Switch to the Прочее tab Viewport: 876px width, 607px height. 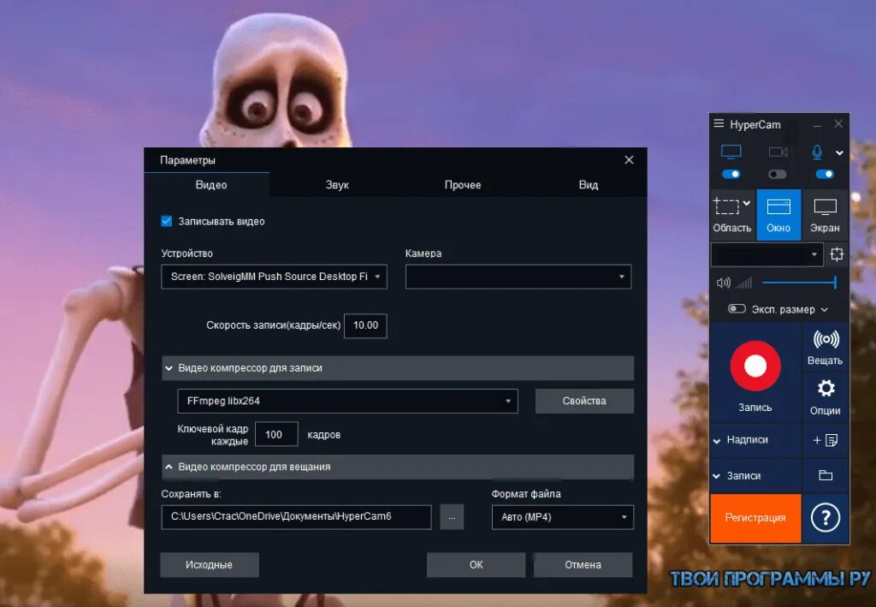(x=463, y=185)
